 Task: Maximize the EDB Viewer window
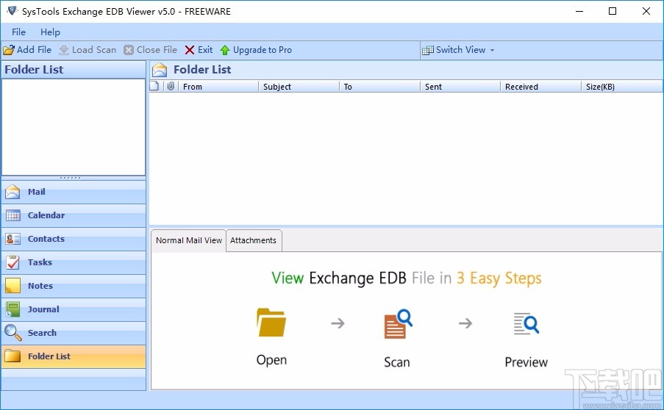pos(613,11)
